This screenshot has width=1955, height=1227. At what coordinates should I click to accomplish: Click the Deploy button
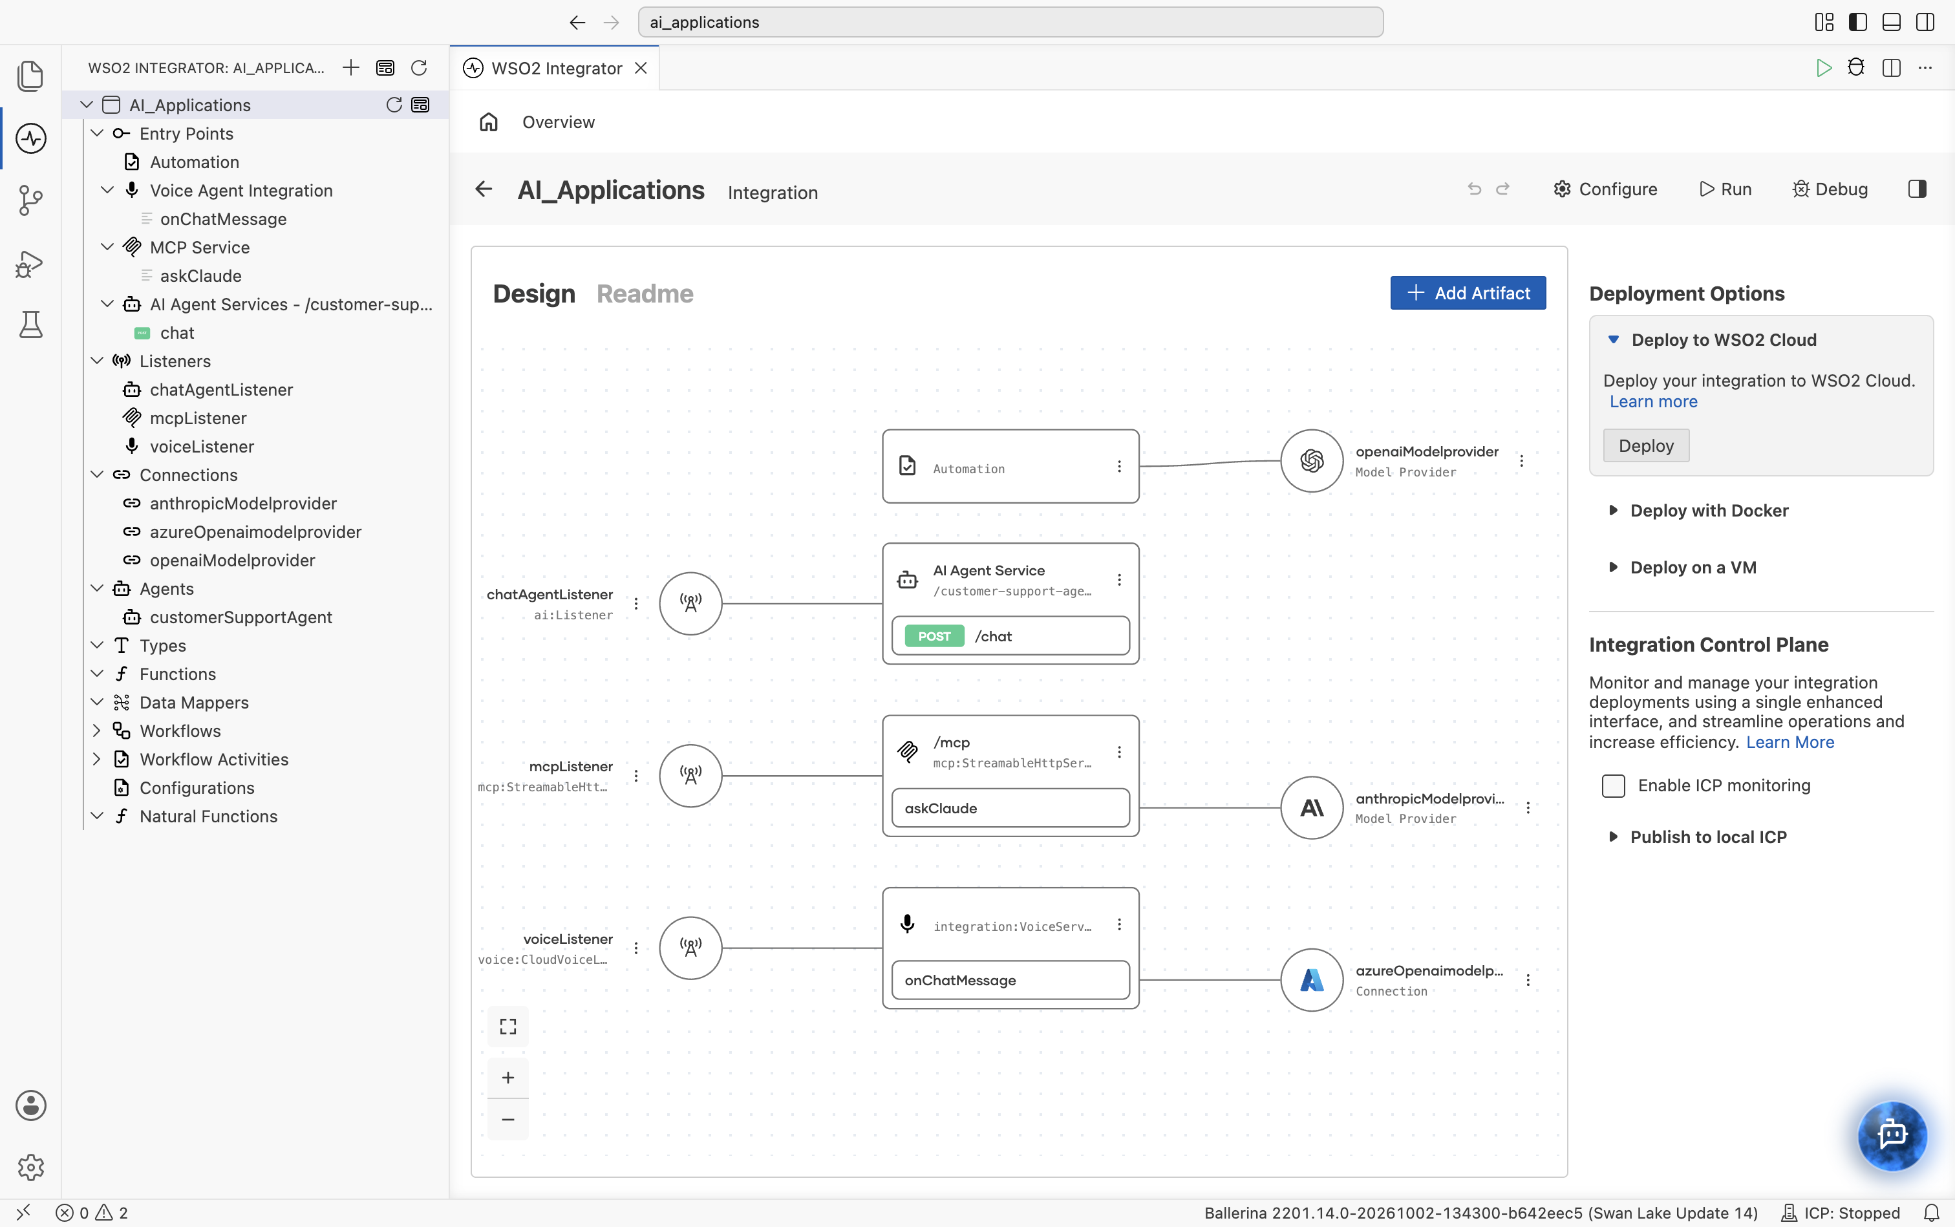[1646, 445]
